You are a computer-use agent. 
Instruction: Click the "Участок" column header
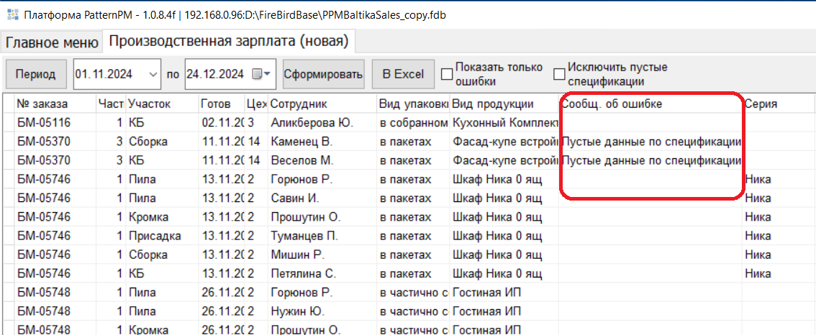[x=149, y=104]
